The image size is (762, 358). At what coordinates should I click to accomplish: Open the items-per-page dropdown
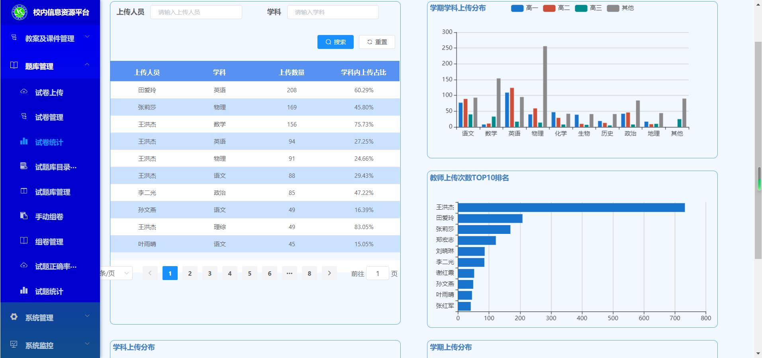(x=116, y=273)
